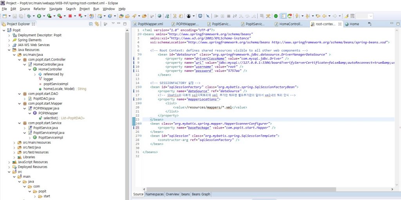Expand the Deployment Descriptor: Popit node
Screen dimensions: 401x200
[x=9, y=35]
